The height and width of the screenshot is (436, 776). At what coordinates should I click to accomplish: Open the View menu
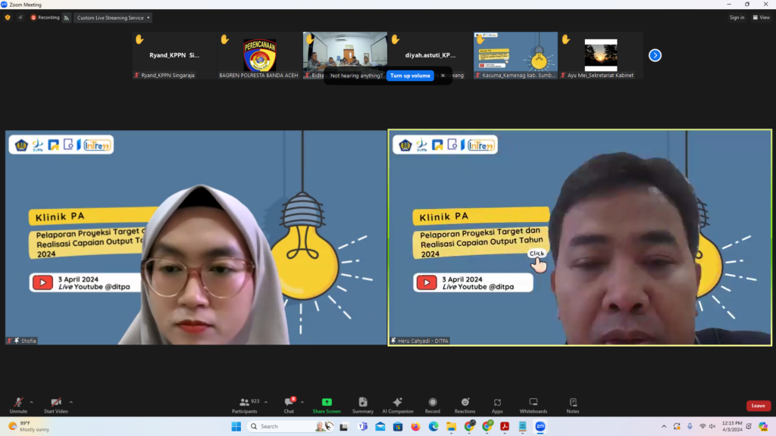click(x=762, y=17)
